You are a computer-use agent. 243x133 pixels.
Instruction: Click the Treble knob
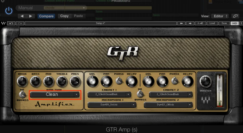click(x=62, y=81)
